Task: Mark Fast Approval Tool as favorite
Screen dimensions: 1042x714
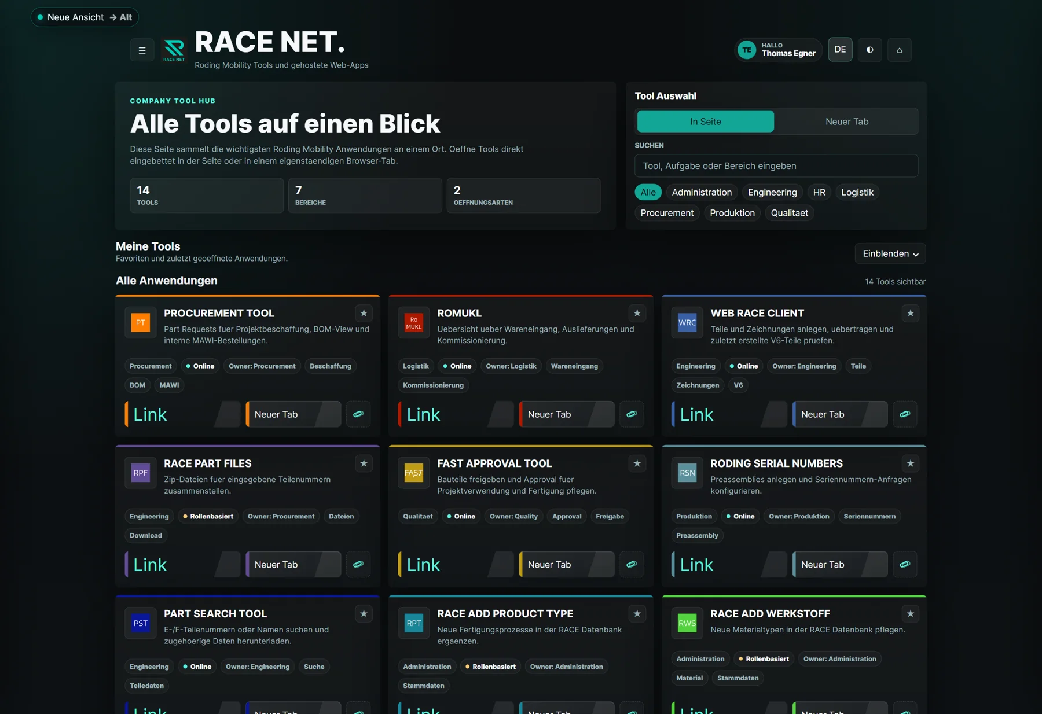Action: coord(637,463)
